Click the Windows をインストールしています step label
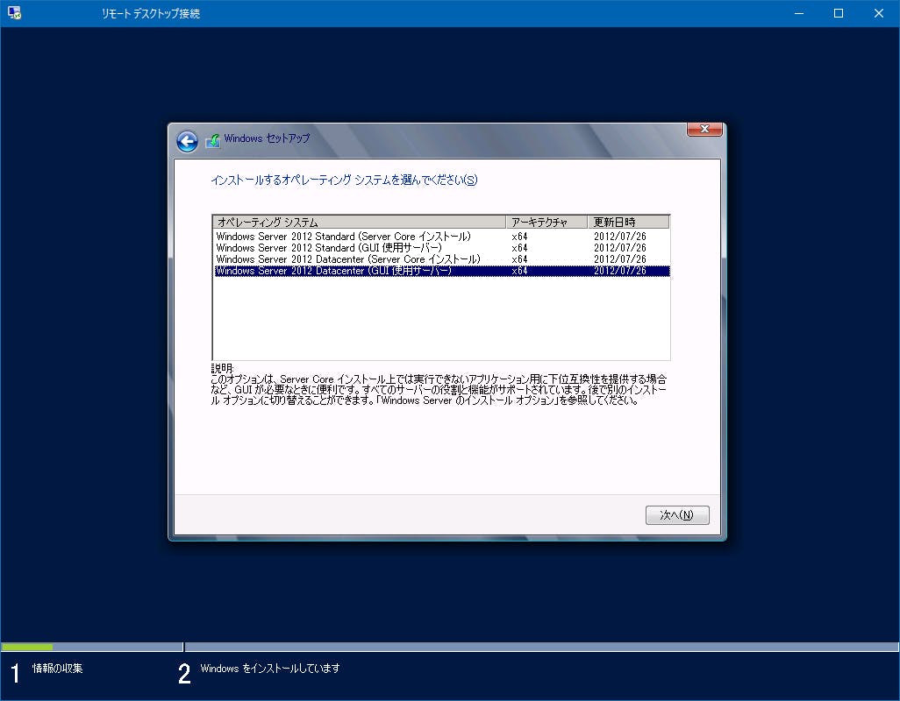 tap(270, 669)
